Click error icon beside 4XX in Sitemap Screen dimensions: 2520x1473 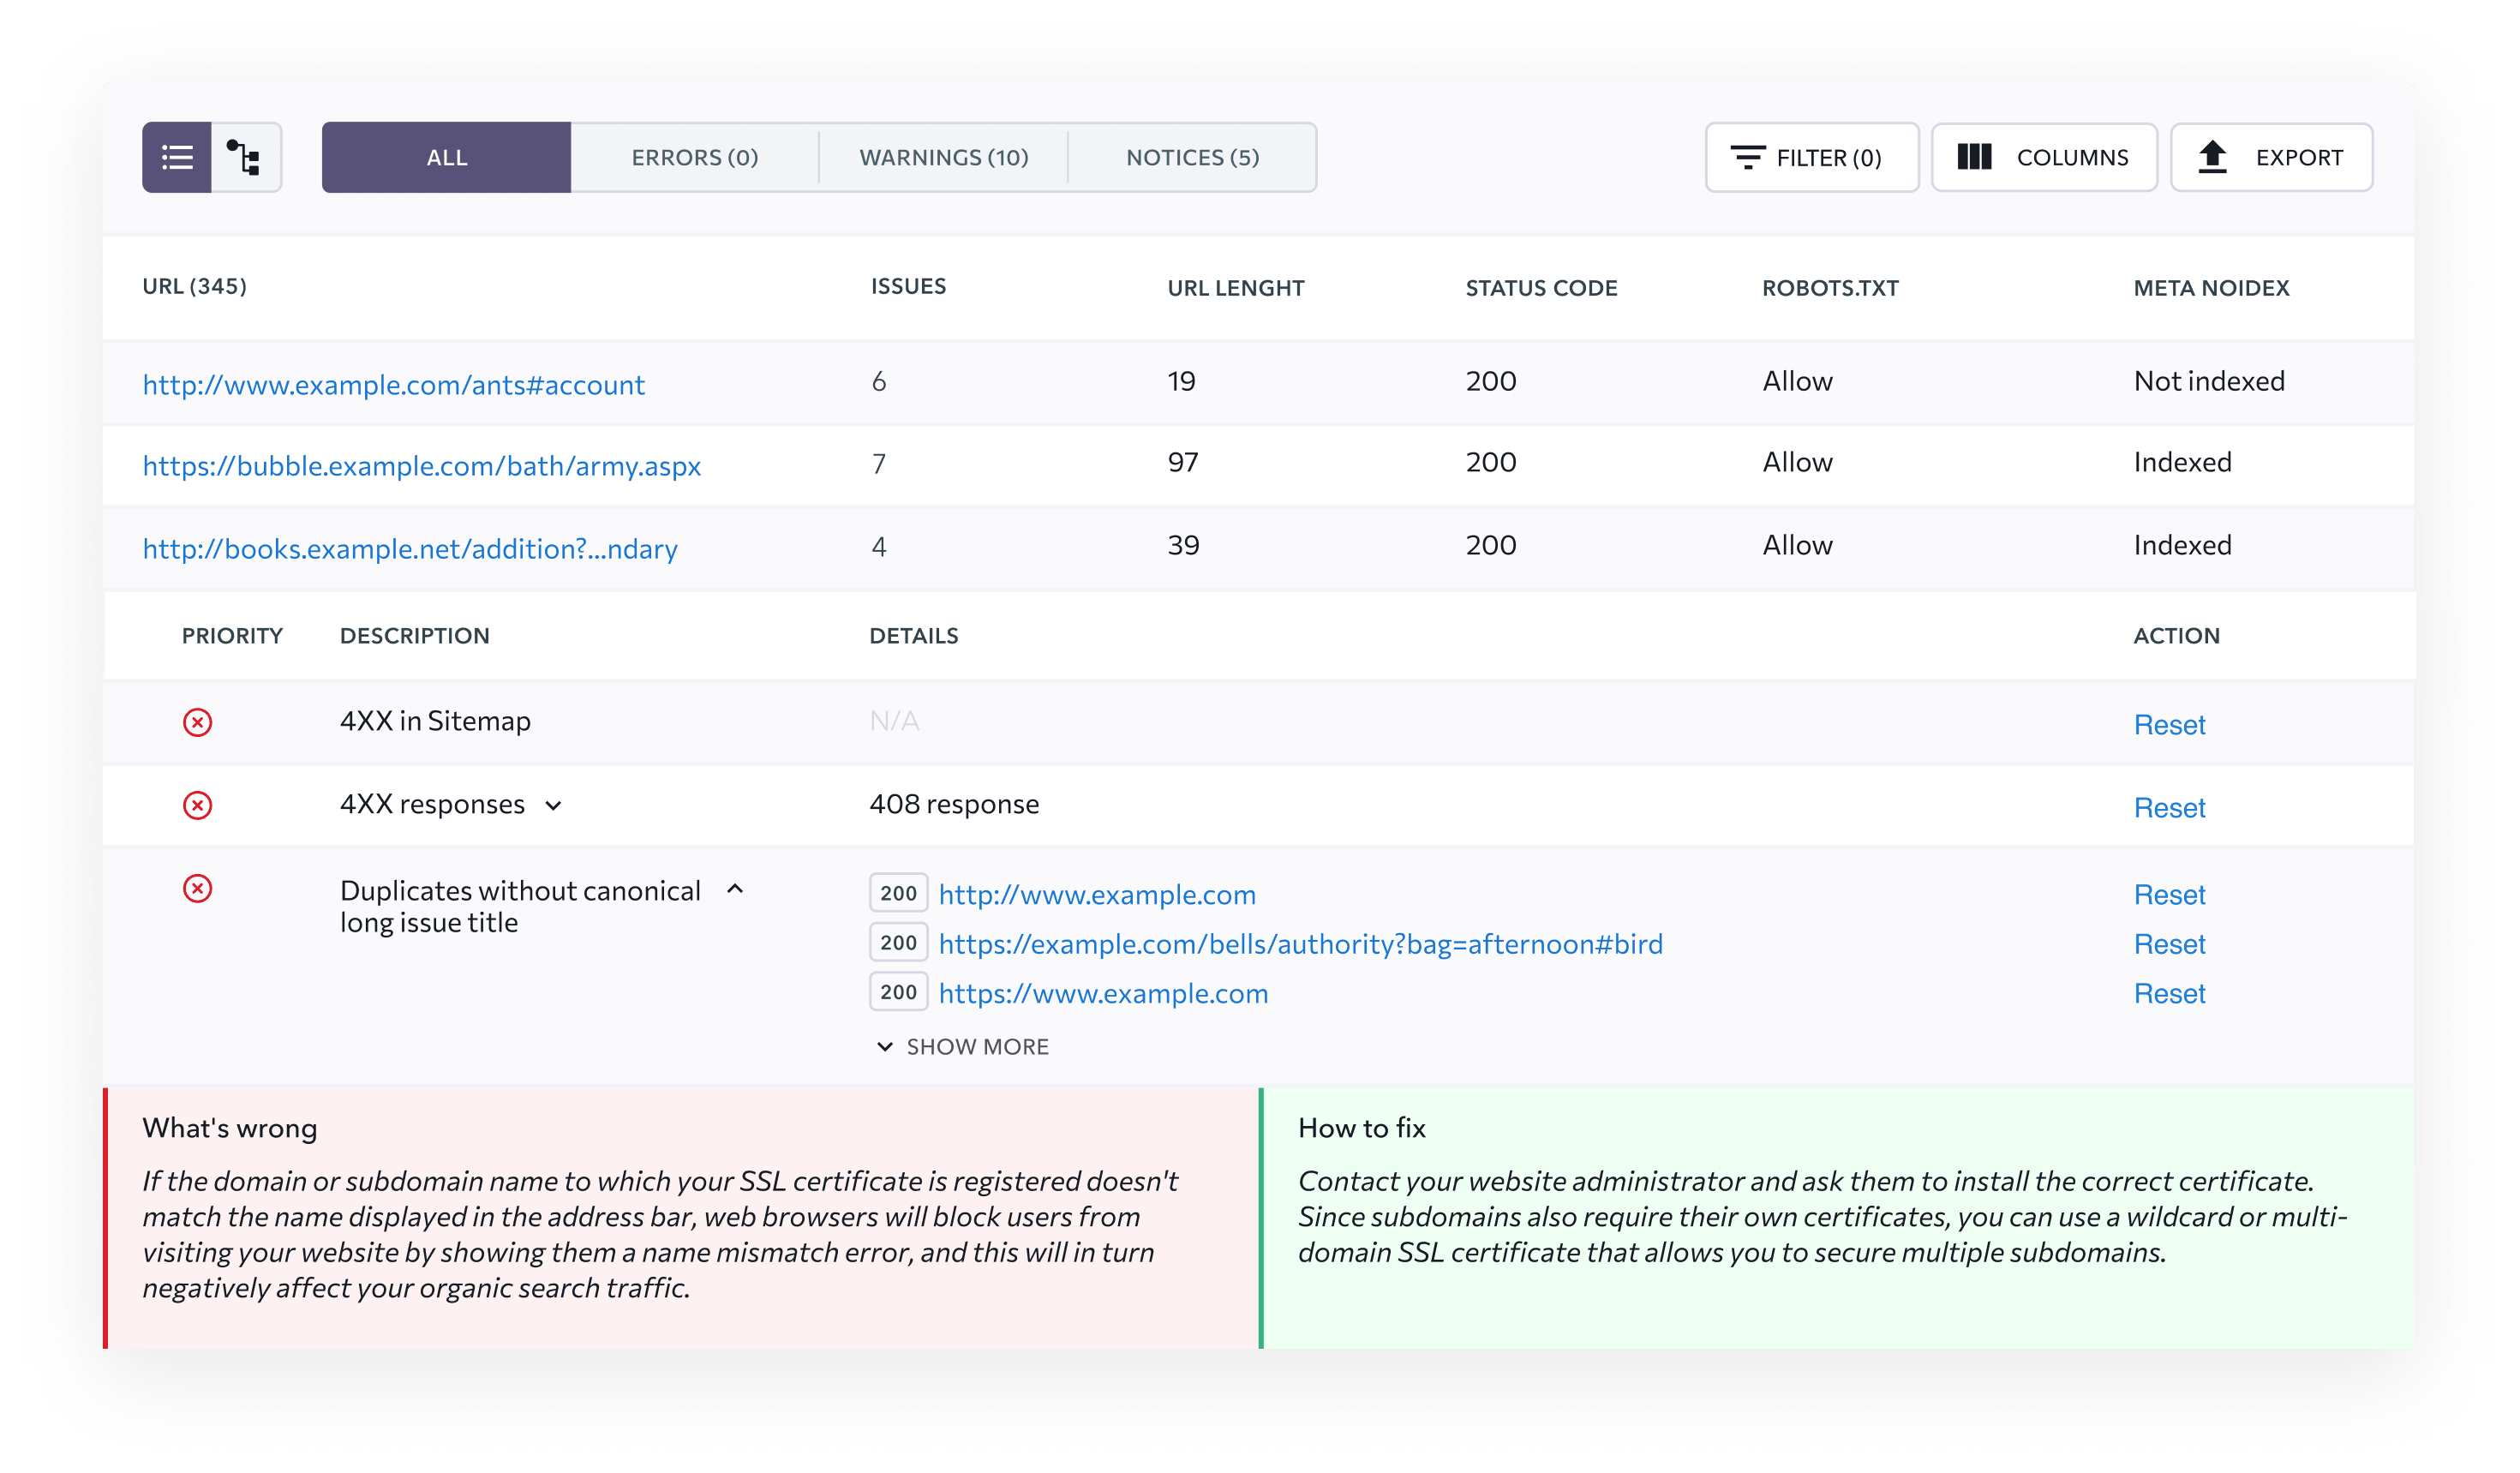198,722
